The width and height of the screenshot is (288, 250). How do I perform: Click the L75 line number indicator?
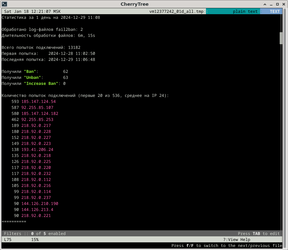[x=8, y=240]
